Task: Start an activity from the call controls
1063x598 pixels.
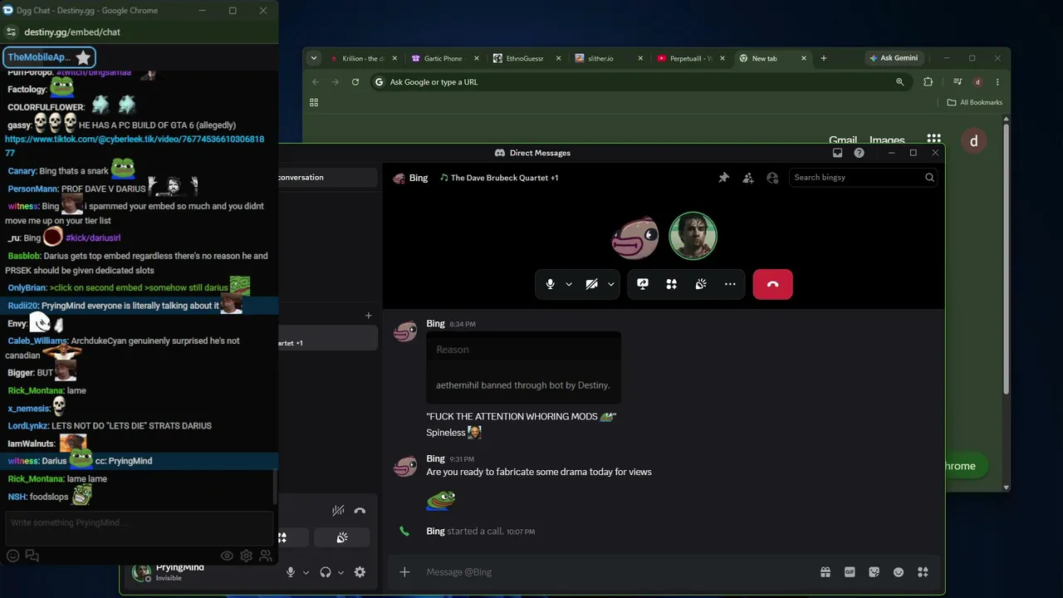Action: coord(671,284)
